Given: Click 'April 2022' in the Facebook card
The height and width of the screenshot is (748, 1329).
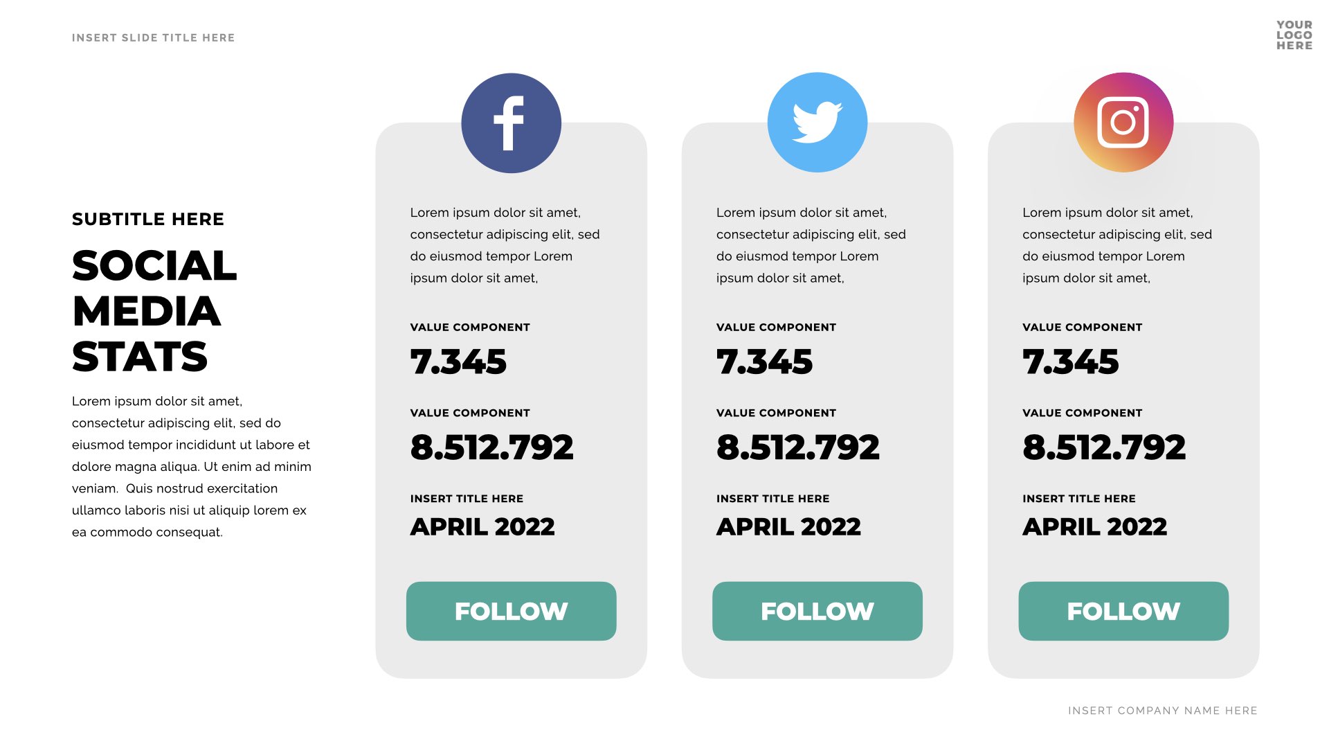Looking at the screenshot, I should [482, 527].
